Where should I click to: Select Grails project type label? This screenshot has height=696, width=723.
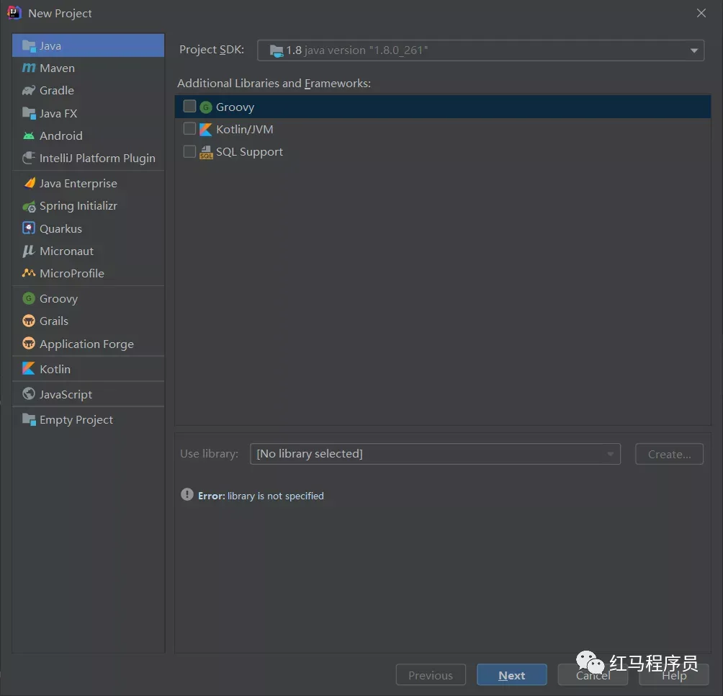(x=54, y=321)
